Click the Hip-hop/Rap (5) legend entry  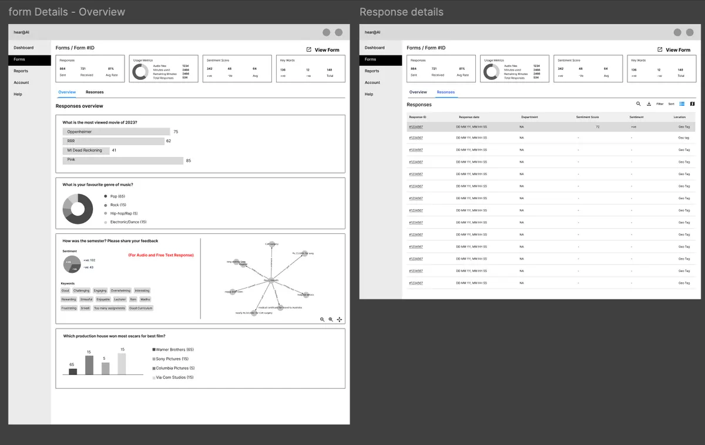121,213
